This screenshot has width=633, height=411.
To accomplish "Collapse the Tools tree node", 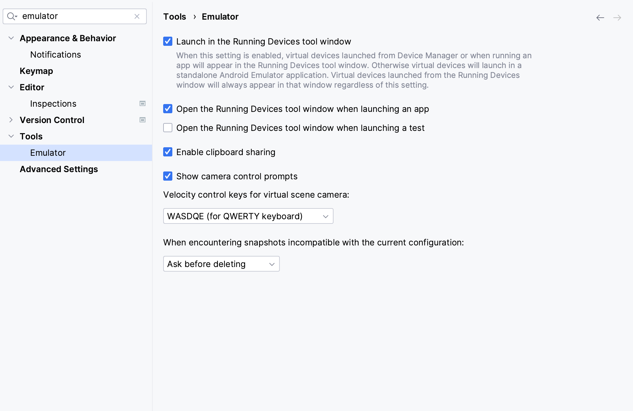I will 11,136.
